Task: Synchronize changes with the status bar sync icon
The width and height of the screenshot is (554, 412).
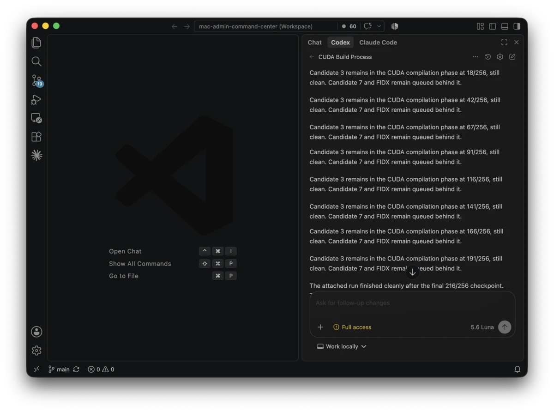Action: (76, 369)
